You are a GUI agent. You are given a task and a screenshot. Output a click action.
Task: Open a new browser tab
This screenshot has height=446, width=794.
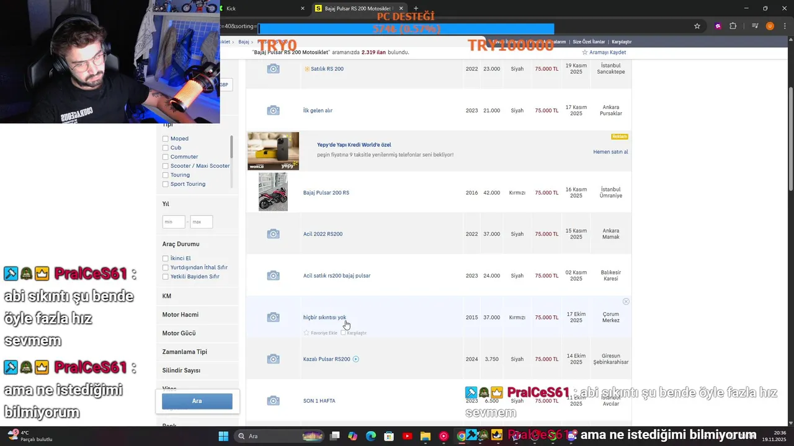point(416,8)
